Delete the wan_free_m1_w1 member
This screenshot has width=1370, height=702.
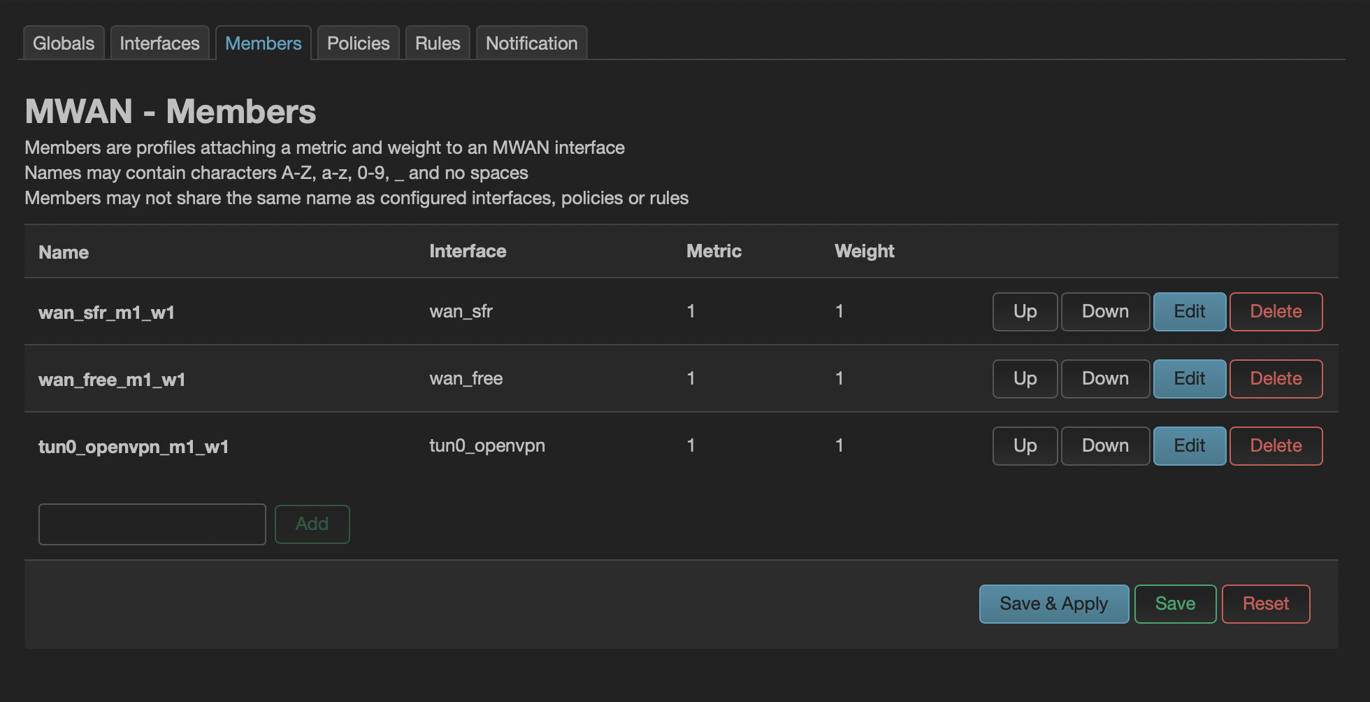click(1276, 379)
